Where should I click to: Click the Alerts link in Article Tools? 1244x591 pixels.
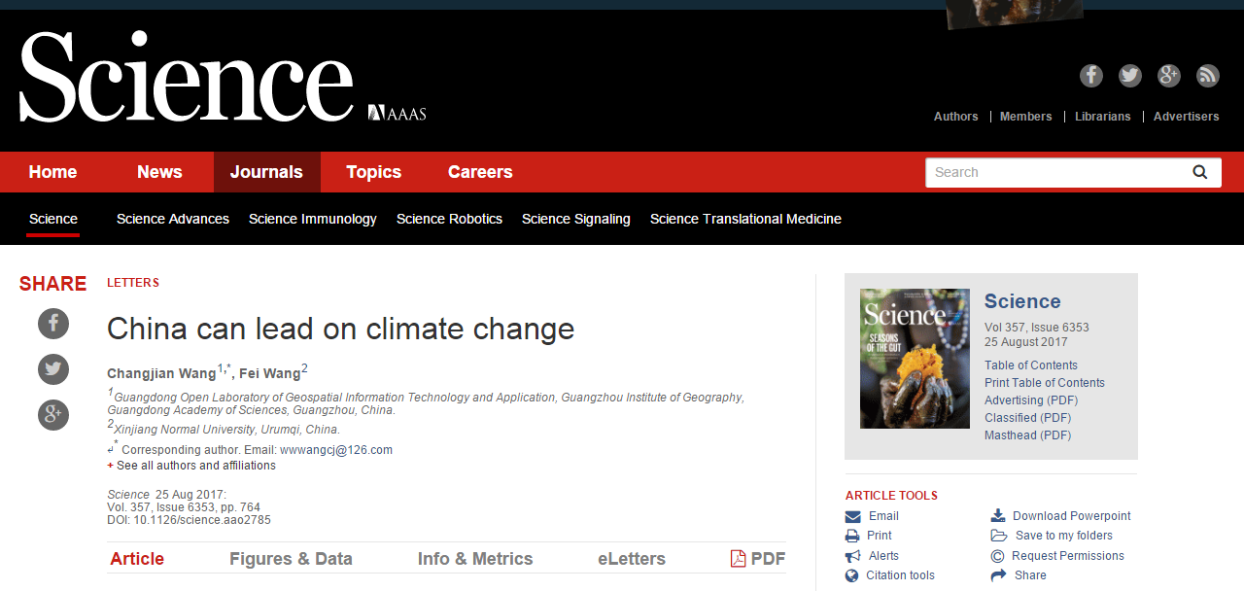[x=884, y=556]
